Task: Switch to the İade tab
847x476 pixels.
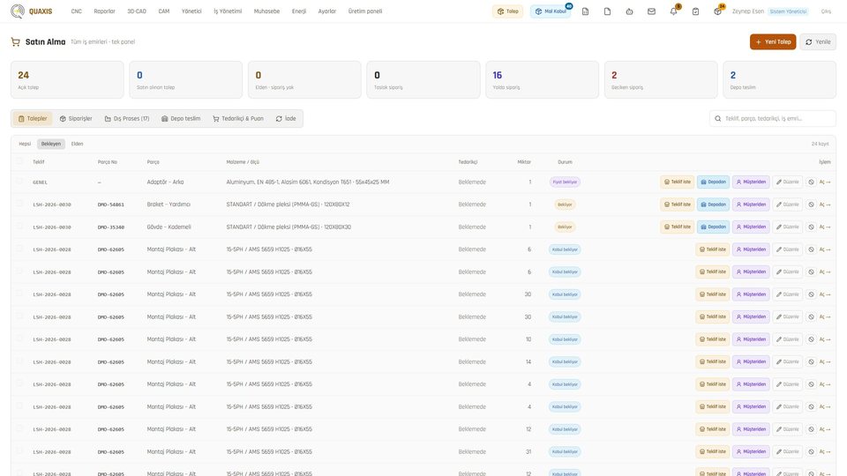Action: pyautogui.click(x=286, y=119)
